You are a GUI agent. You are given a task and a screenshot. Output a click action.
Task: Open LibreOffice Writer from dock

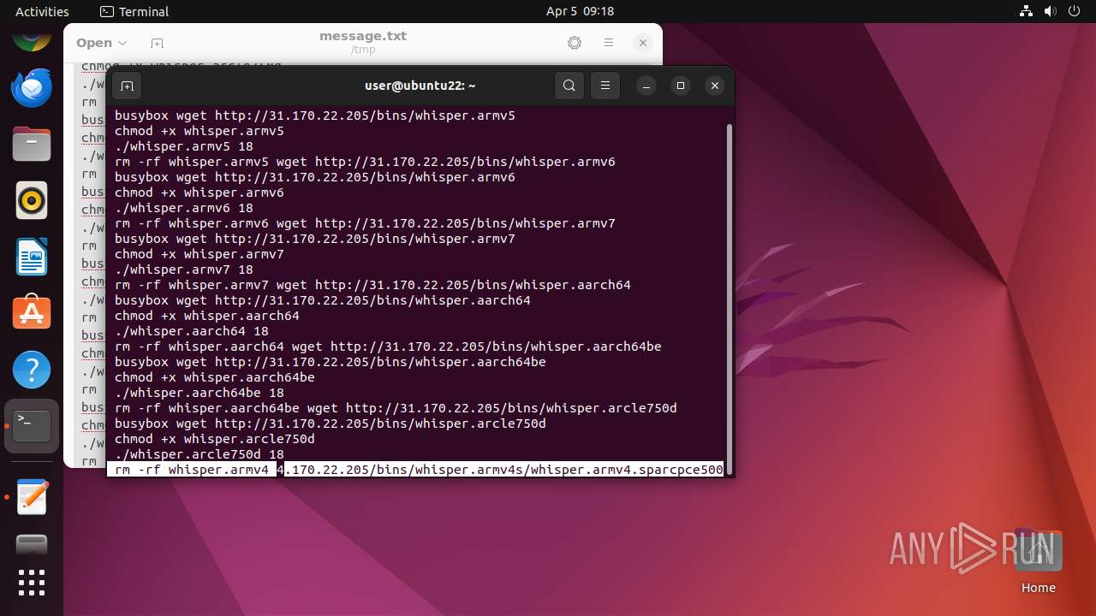pyautogui.click(x=32, y=257)
